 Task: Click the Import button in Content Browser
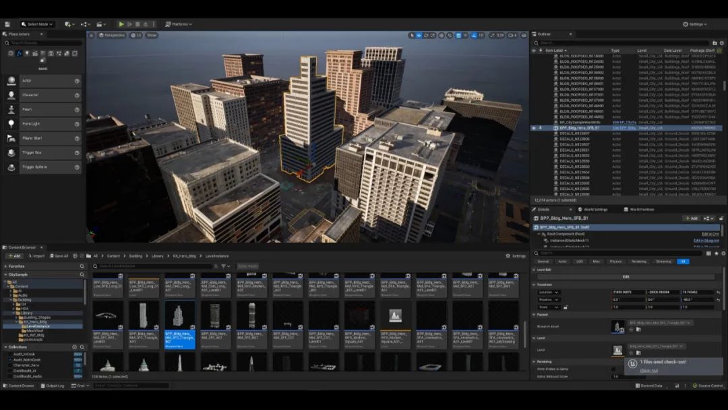point(36,256)
